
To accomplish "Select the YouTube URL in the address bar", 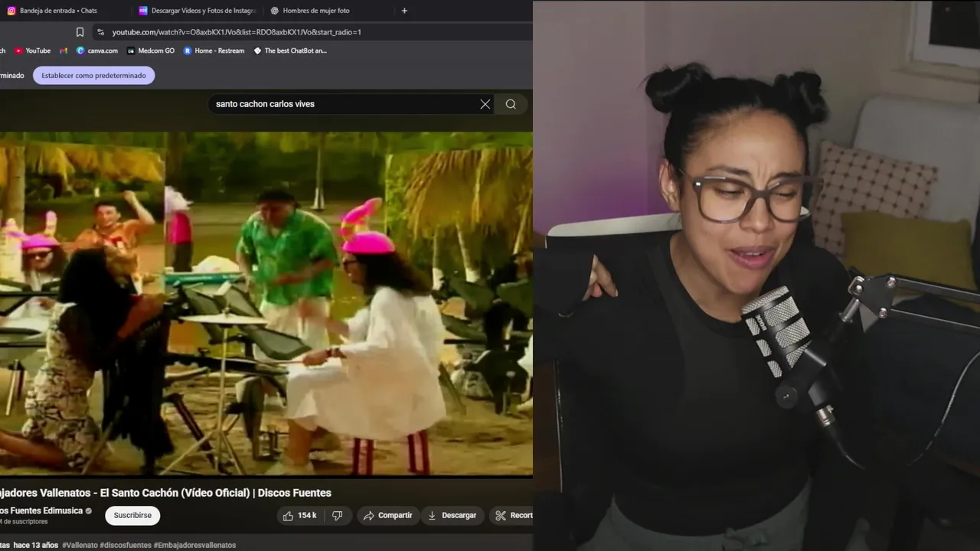I will pyautogui.click(x=237, y=32).
